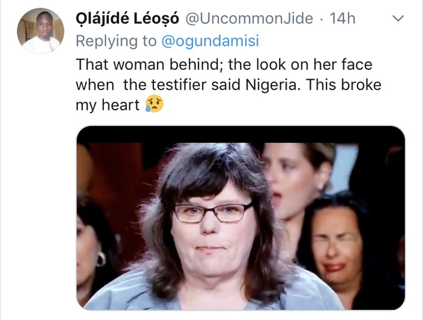Click the words "This broke" in tweet
The width and height of the screenshot is (423, 320).
click(352, 85)
